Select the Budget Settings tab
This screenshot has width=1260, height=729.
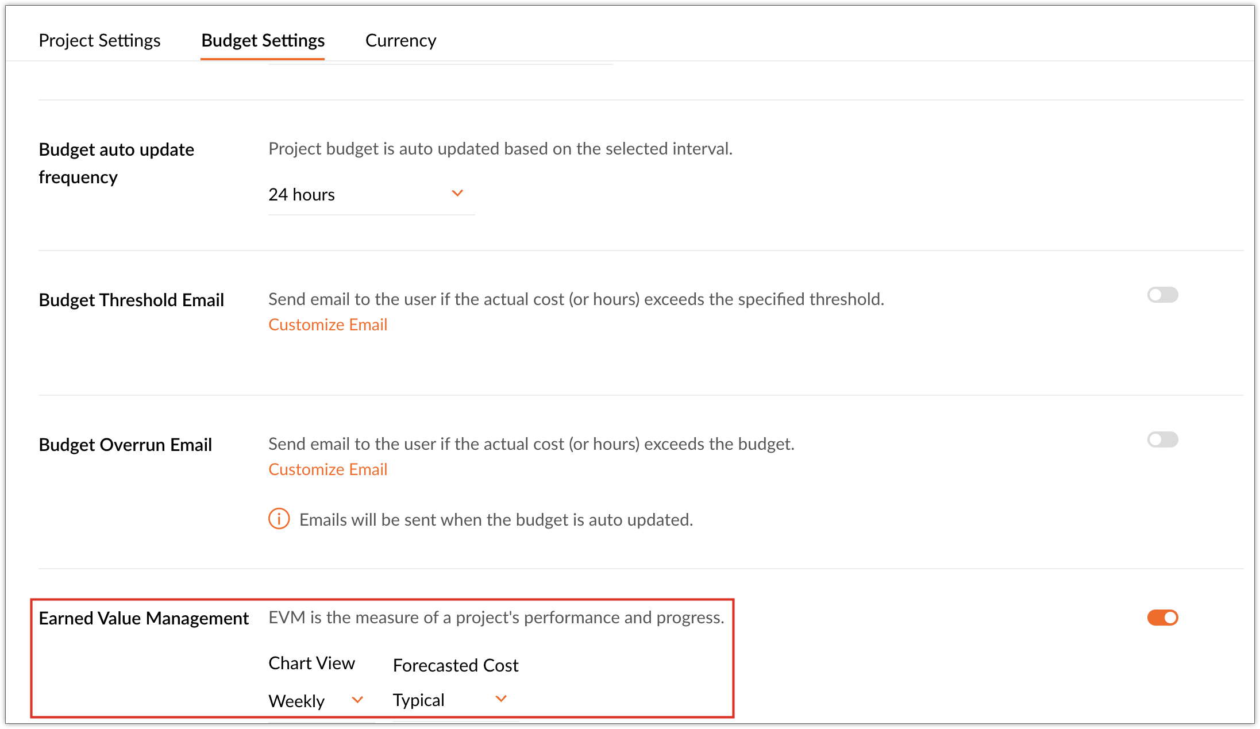click(263, 40)
